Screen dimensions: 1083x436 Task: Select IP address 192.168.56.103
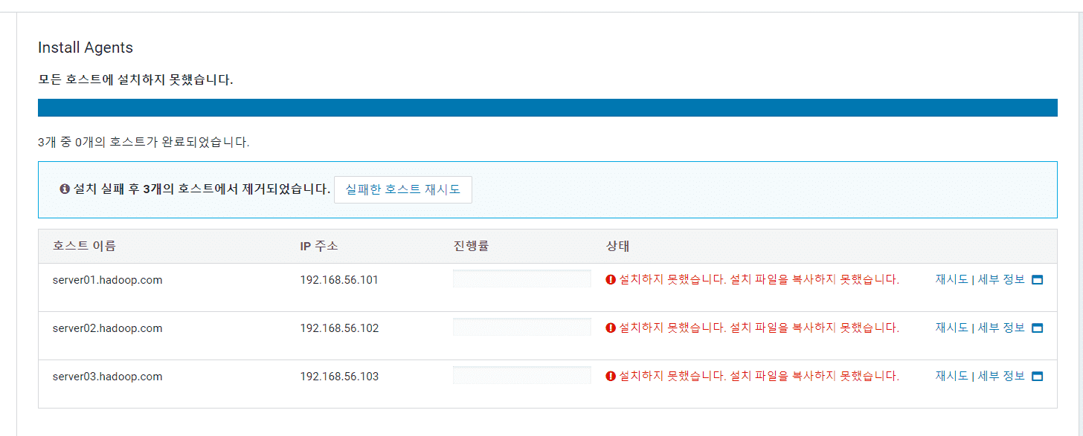point(339,377)
